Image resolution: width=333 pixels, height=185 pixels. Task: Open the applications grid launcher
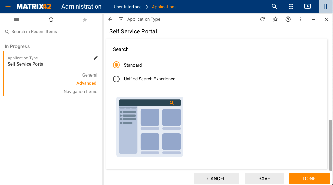[x=291, y=7]
